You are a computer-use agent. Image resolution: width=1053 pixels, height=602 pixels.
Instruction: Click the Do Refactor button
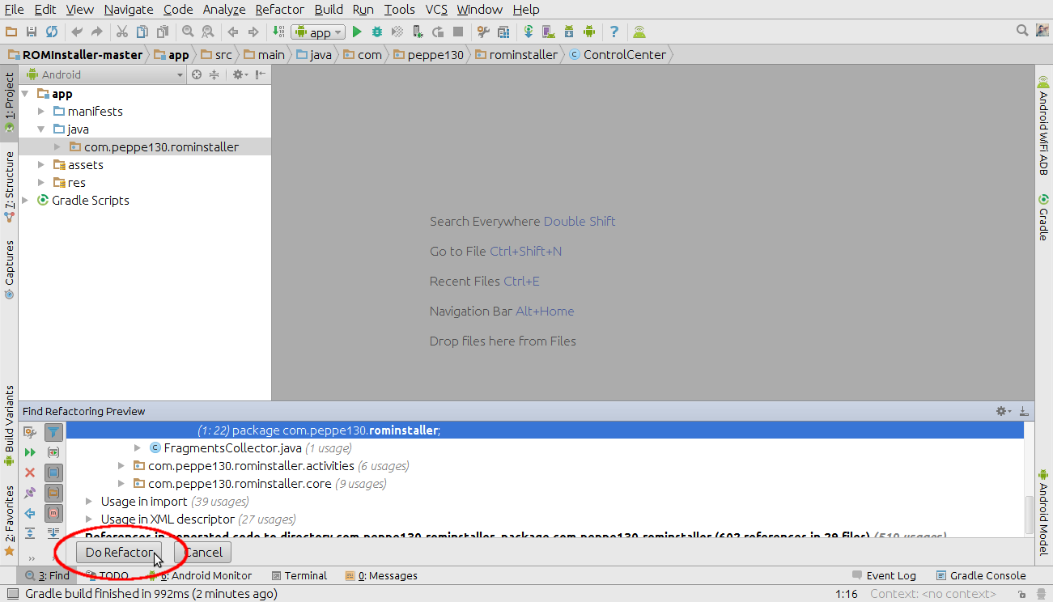[x=119, y=553]
